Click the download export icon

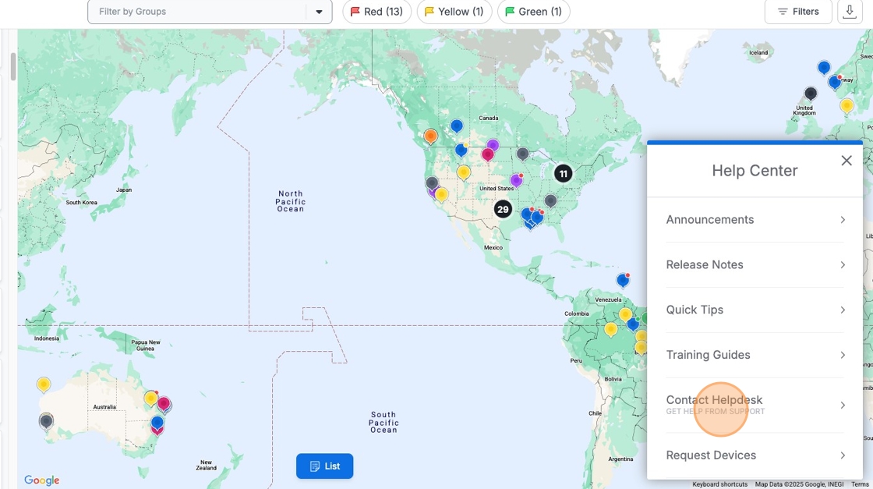(850, 12)
